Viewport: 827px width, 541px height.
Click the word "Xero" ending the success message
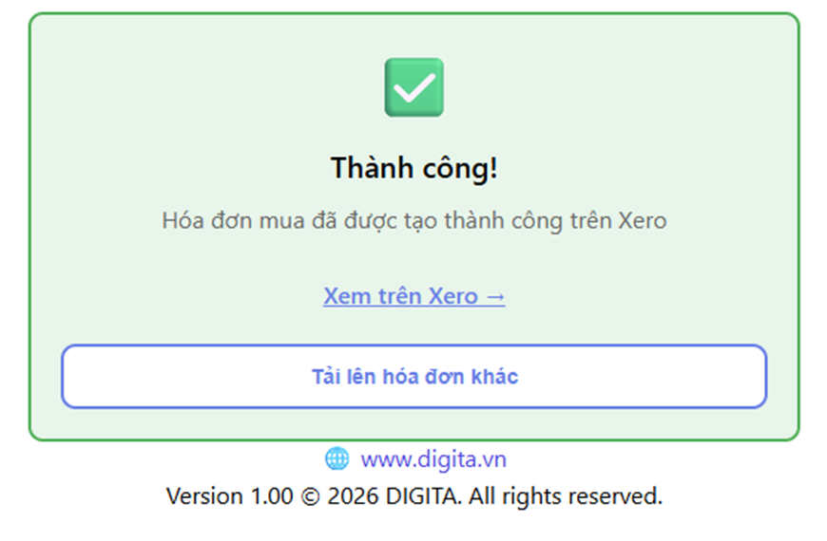coord(643,221)
